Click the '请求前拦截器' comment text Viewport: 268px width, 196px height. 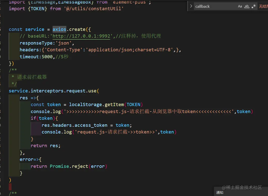point(32,77)
